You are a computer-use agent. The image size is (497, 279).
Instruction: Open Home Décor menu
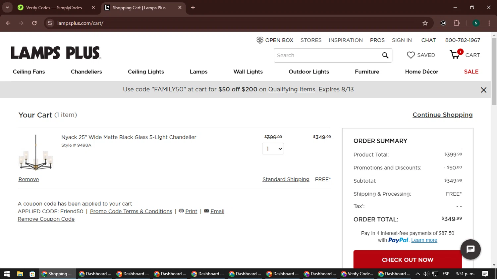coord(422,71)
